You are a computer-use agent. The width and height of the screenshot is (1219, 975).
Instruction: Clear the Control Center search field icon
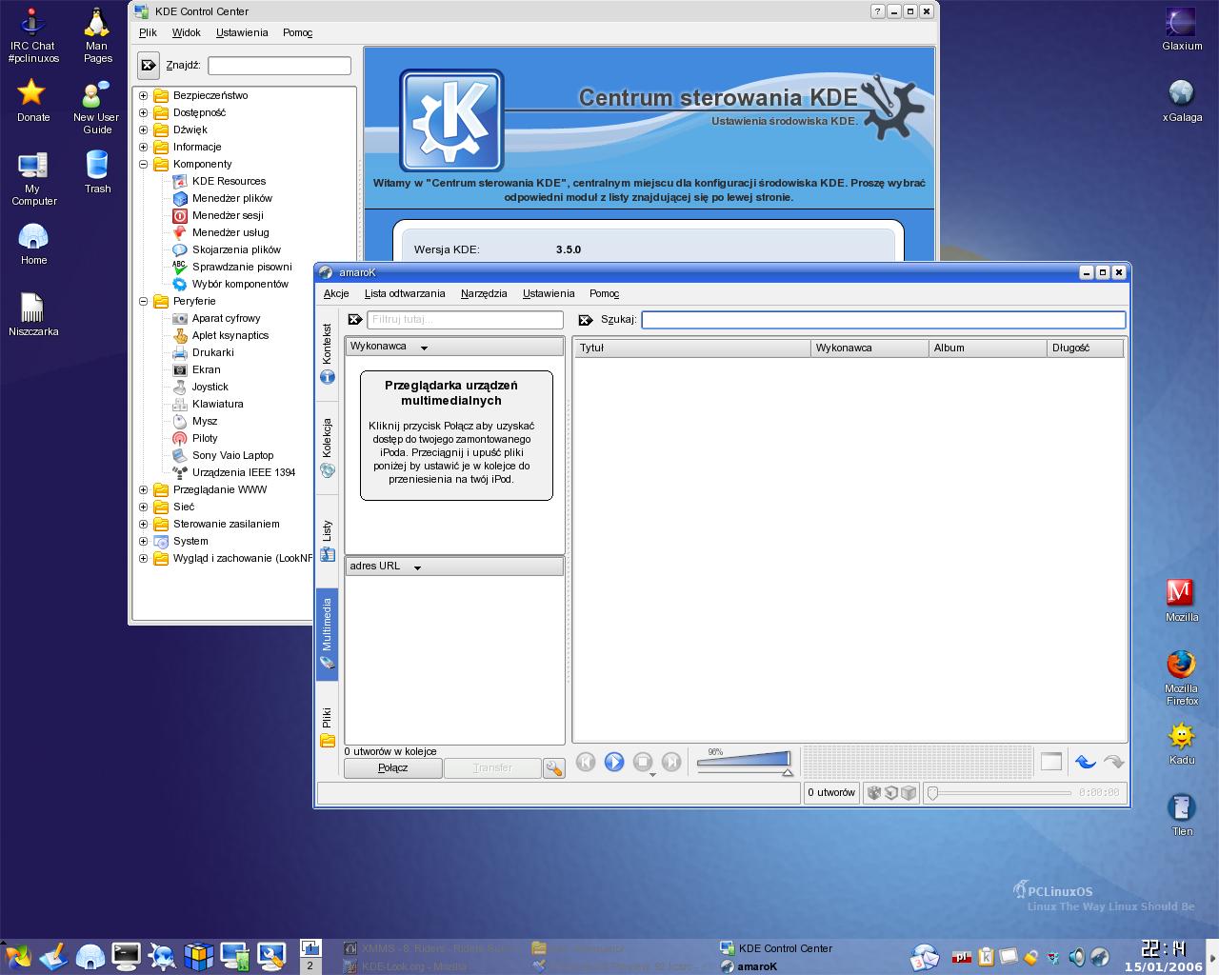coord(149,65)
